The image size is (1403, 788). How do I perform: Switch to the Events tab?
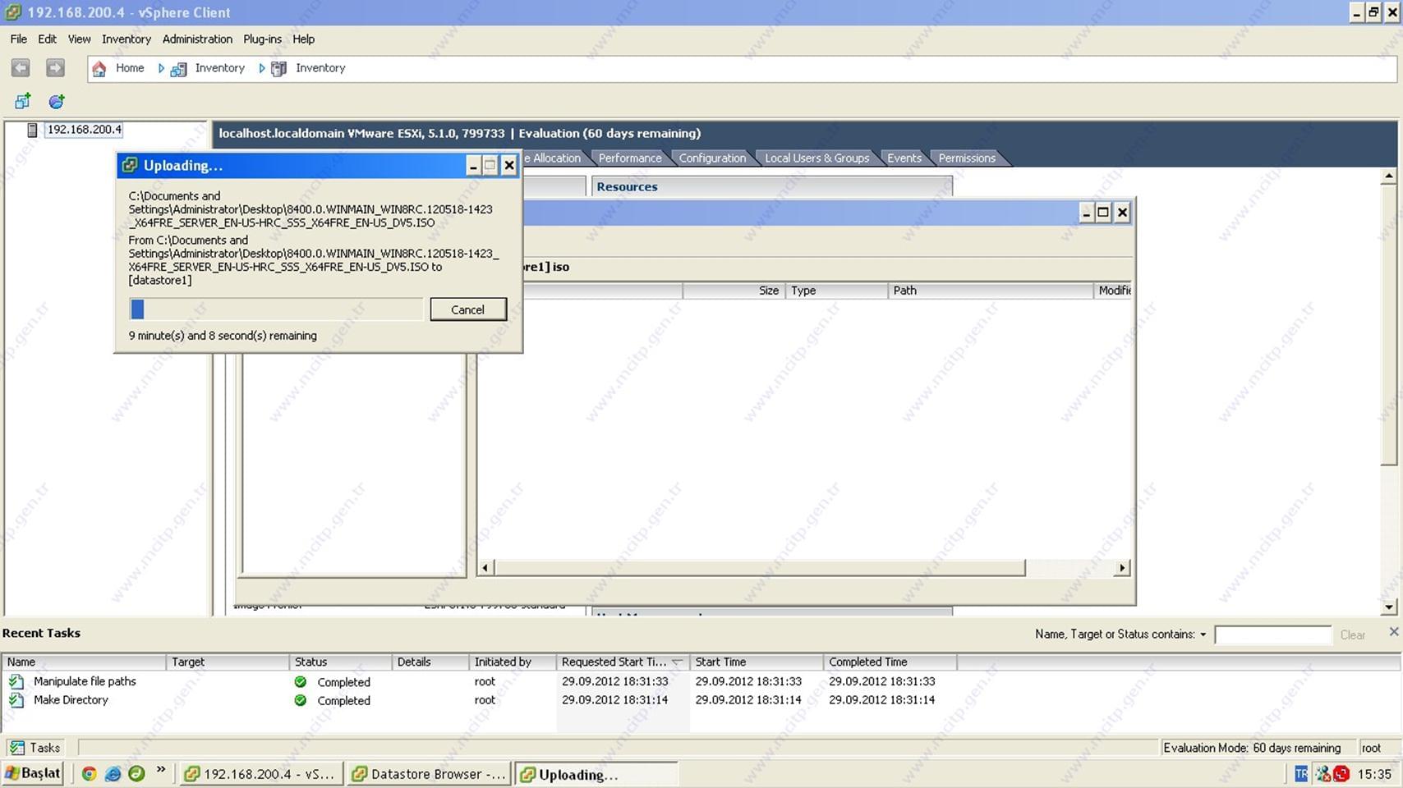pos(904,158)
